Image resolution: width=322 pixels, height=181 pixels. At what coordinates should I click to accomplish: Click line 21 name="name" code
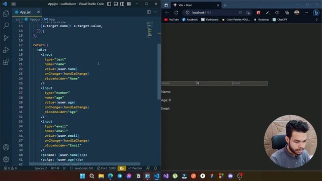coord(55,64)
